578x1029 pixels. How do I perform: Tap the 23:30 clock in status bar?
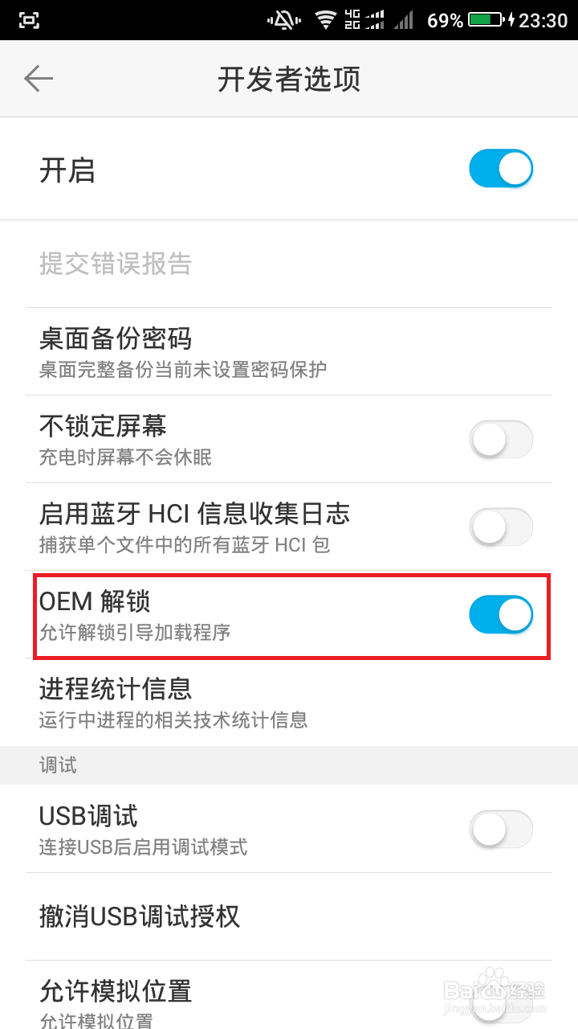(x=543, y=20)
